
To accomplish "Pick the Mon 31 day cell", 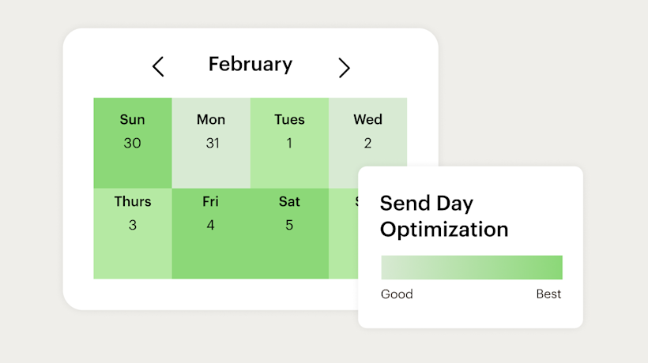I will (211, 143).
